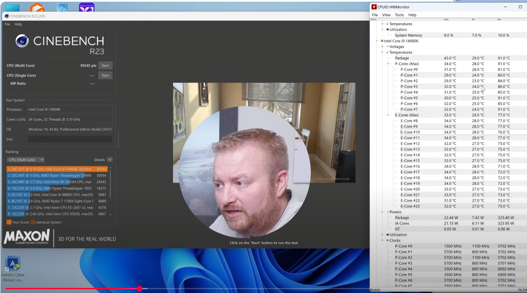Viewport: 527px width, 293px height.
Task: Click the Info input field in Cinebench
Action: tap(70, 139)
